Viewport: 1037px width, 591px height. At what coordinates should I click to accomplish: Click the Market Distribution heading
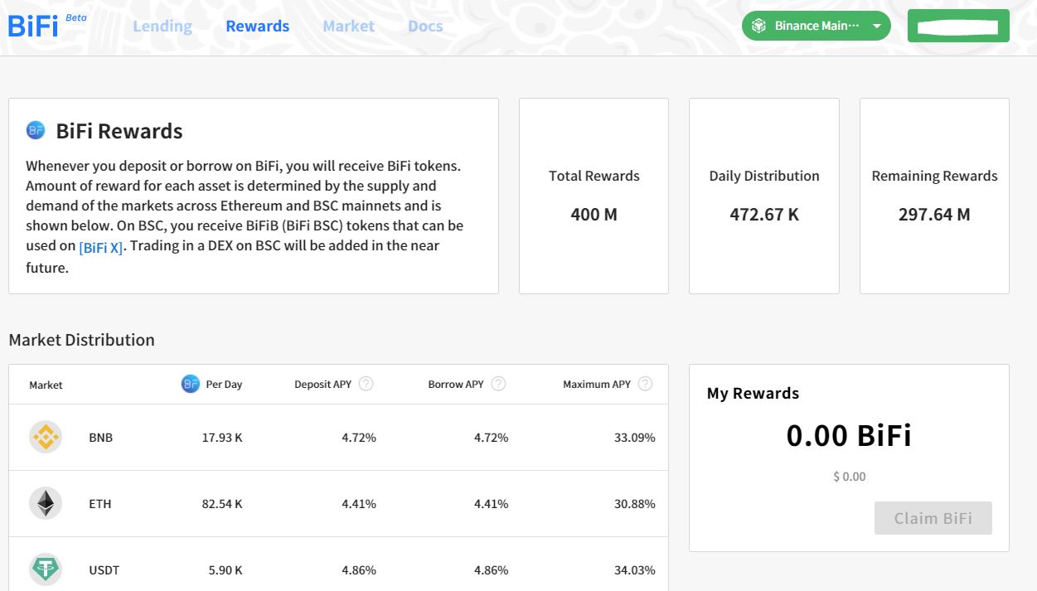pyautogui.click(x=81, y=340)
